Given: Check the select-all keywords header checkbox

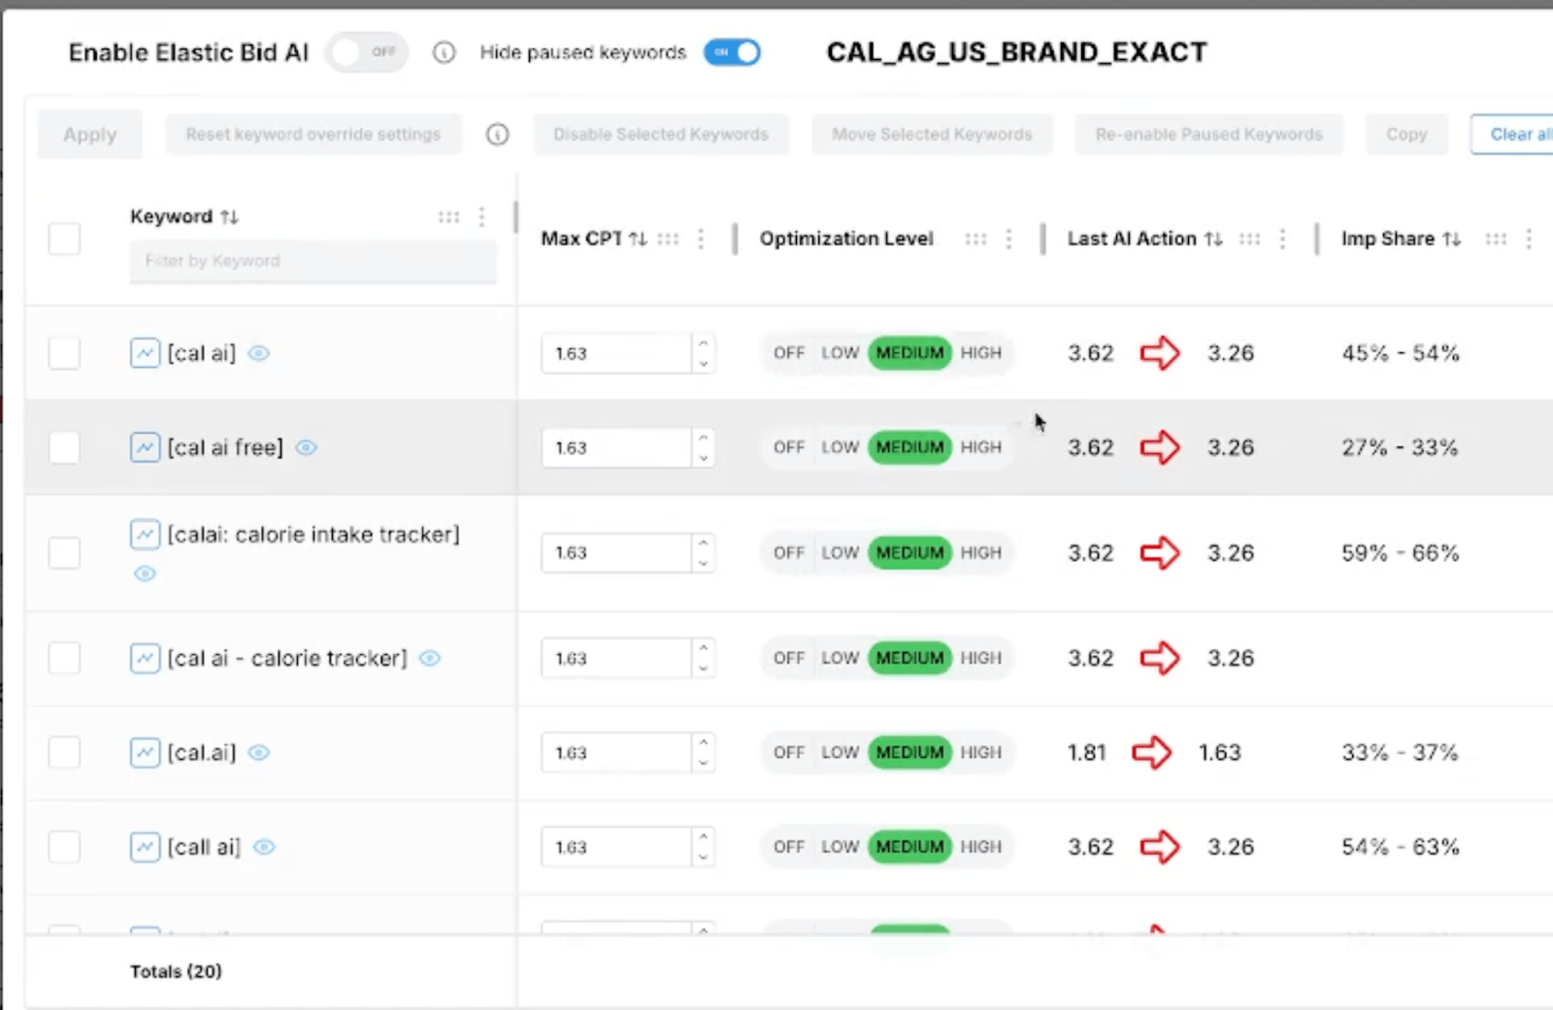Looking at the screenshot, I should pyautogui.click(x=65, y=239).
